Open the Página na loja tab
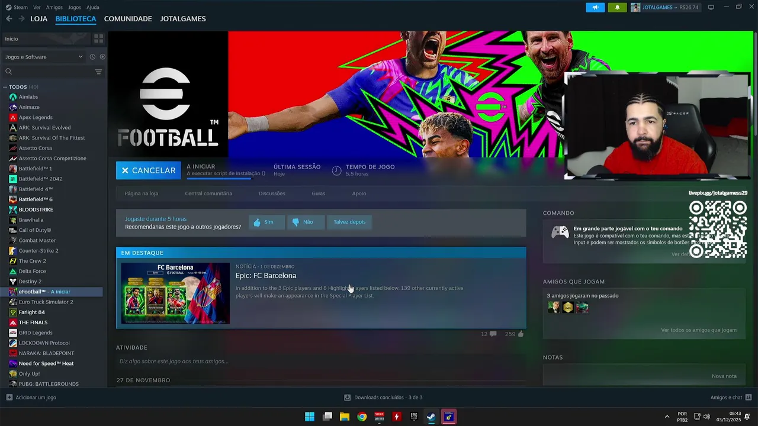Screen dimensions: 758x426 142,193
